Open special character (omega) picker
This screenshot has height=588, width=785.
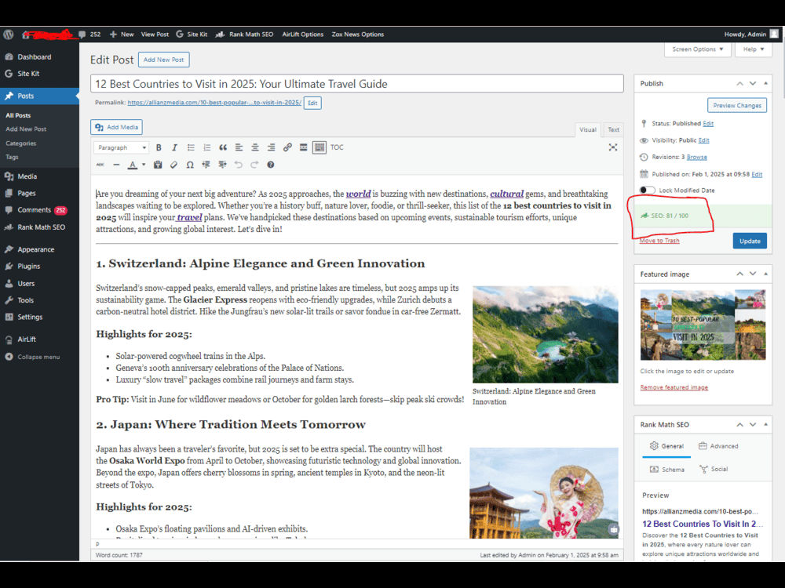point(190,165)
